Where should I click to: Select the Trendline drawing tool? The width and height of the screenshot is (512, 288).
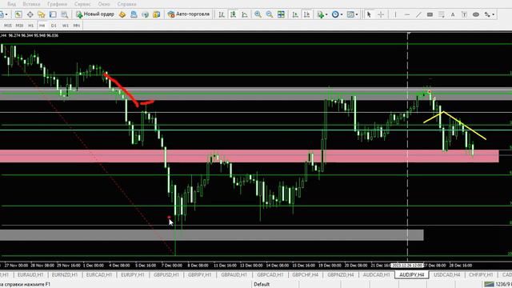point(418,14)
